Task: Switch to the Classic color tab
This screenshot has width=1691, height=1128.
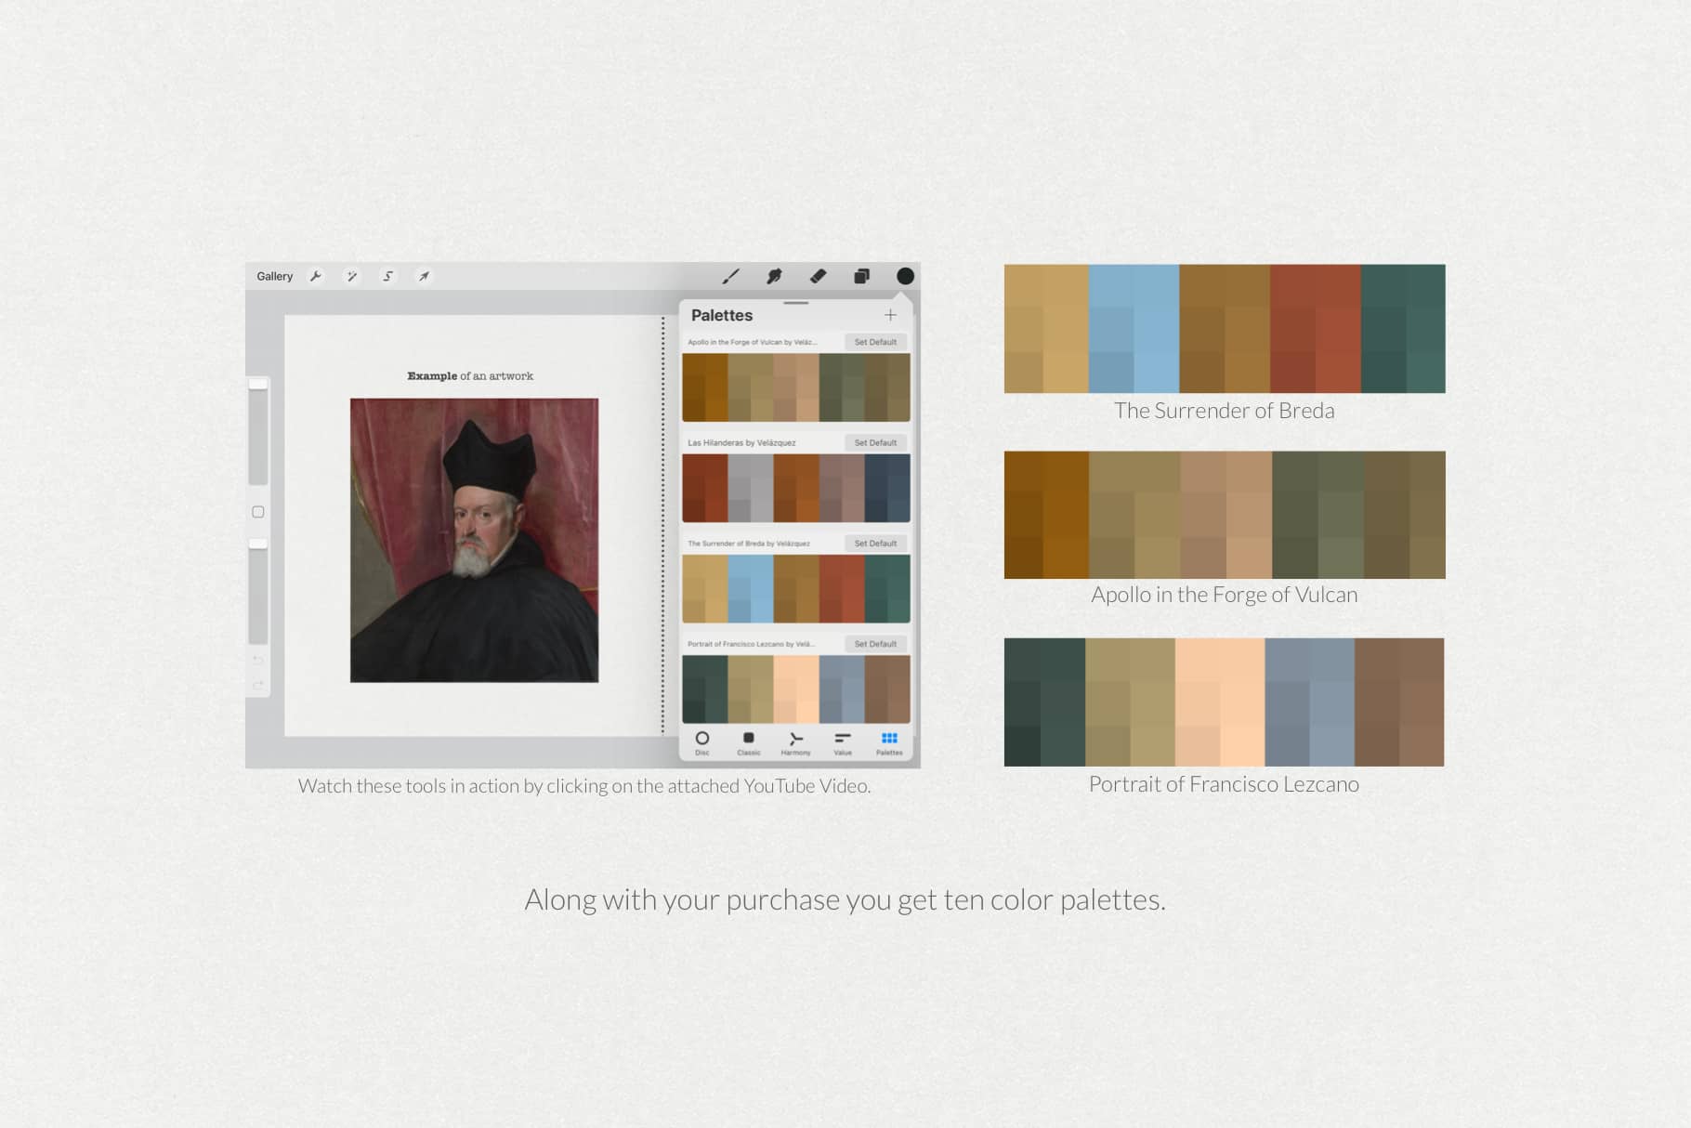Action: click(x=749, y=742)
